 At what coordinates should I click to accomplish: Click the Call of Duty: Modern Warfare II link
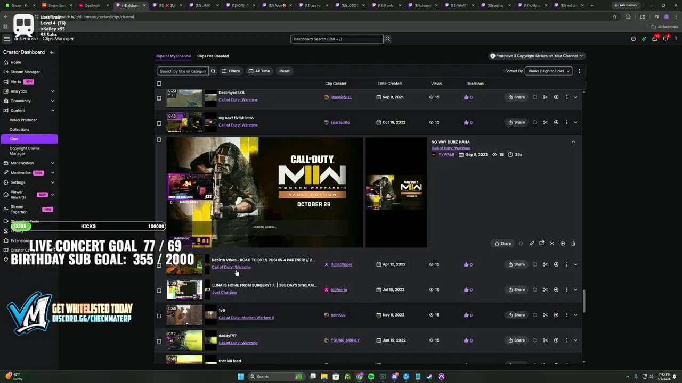pyautogui.click(x=246, y=318)
